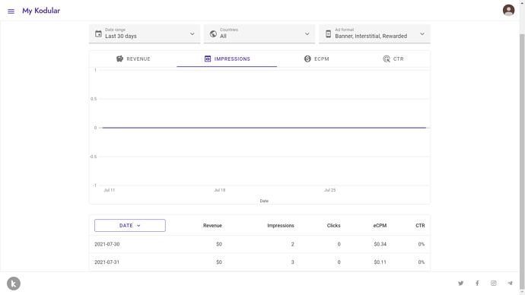The width and height of the screenshot is (525, 295).
Task: Open the Countries dropdown
Action: tap(259, 33)
